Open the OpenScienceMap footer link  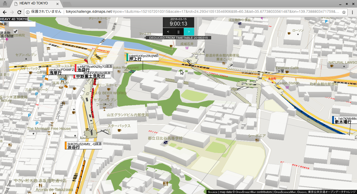pyautogui.click(x=285, y=192)
